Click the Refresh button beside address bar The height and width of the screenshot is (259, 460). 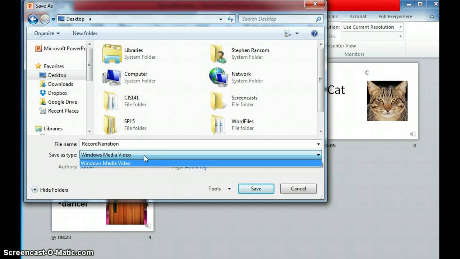230,19
